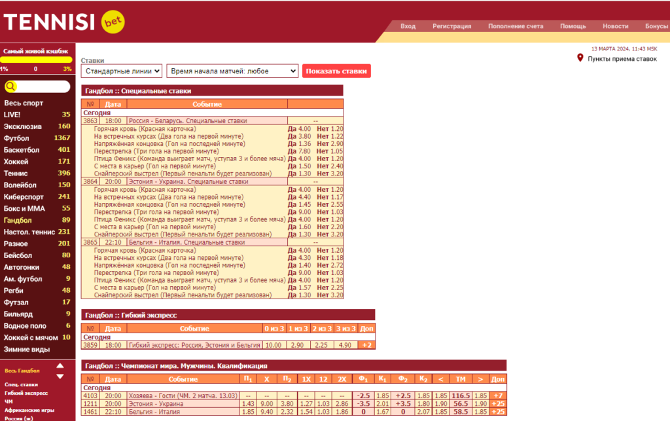670x421 pixels.
Task: Click total 116.5 cell for Хозяева - Гости
Action: click(461, 395)
